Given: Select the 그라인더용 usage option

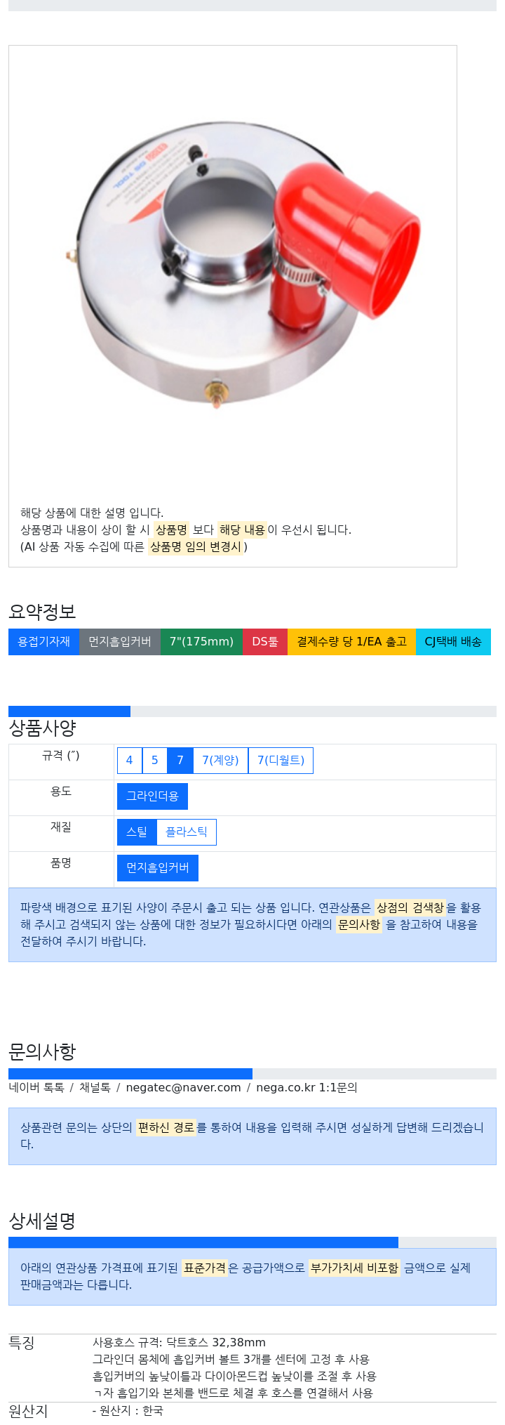Looking at the screenshot, I should [152, 796].
